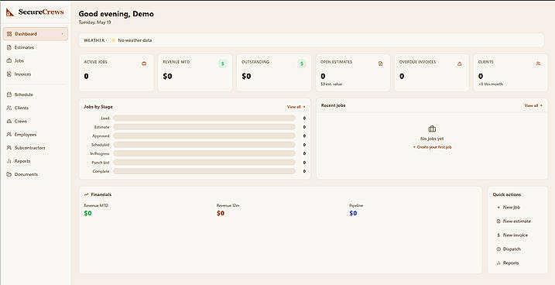Click the Crews icon in the sidebar

[9, 121]
